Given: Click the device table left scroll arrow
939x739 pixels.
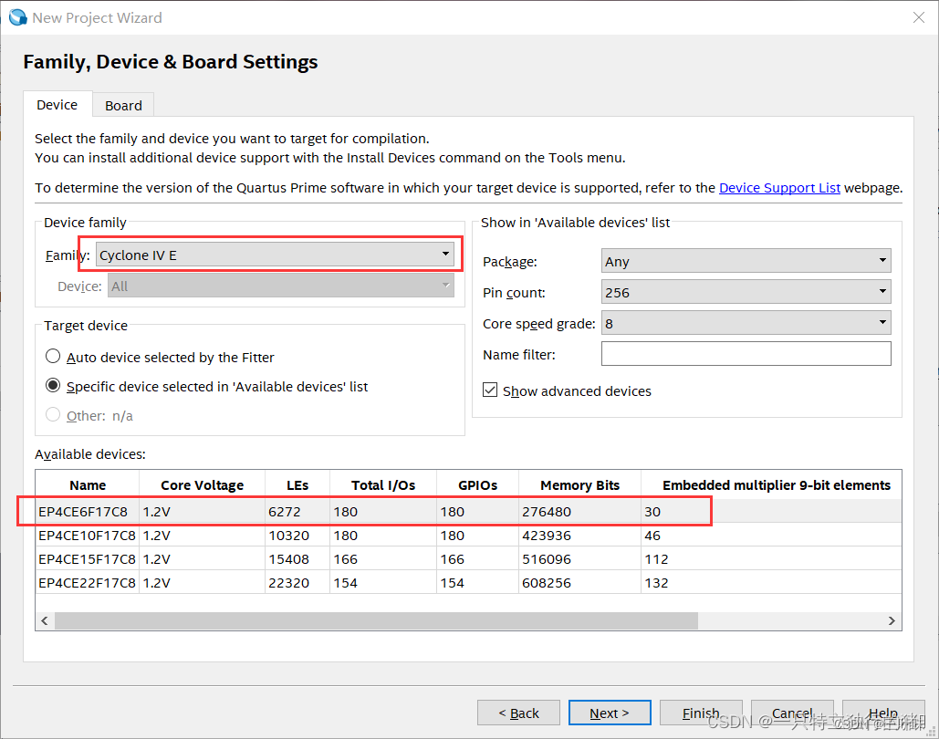Looking at the screenshot, I should pyautogui.click(x=45, y=621).
